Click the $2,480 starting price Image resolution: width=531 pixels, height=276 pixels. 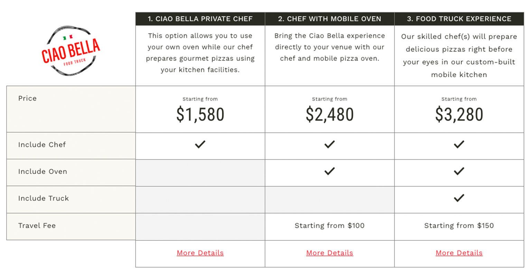(329, 114)
